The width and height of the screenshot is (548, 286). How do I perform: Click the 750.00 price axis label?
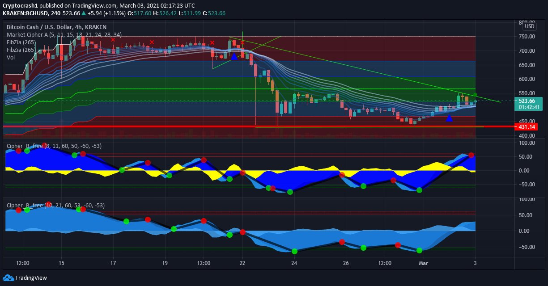(527, 37)
